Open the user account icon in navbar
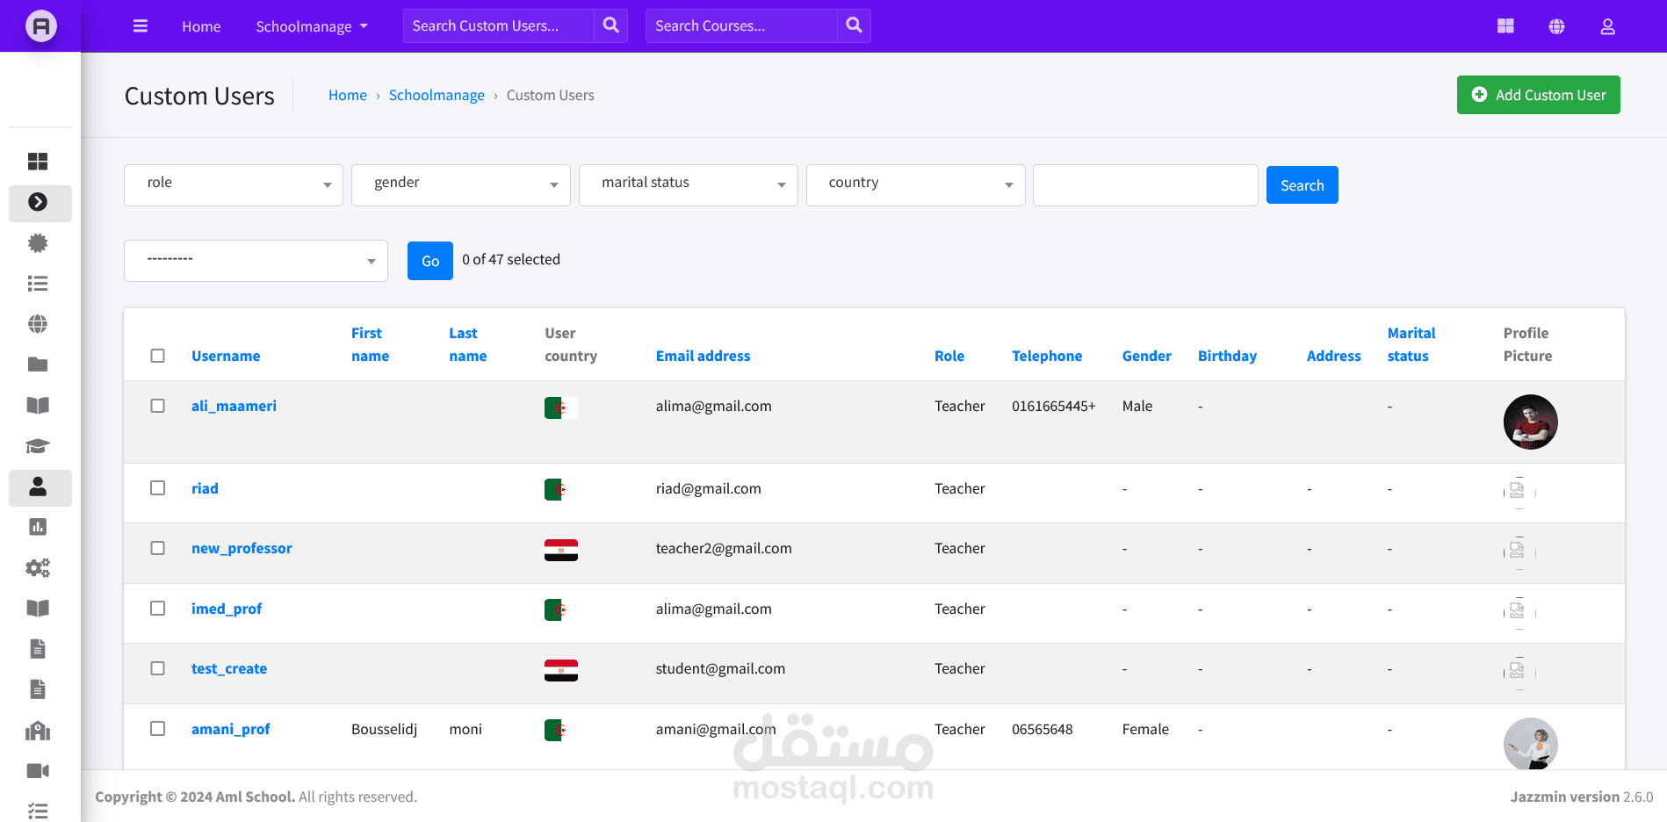This screenshot has width=1667, height=822. tap(1607, 26)
